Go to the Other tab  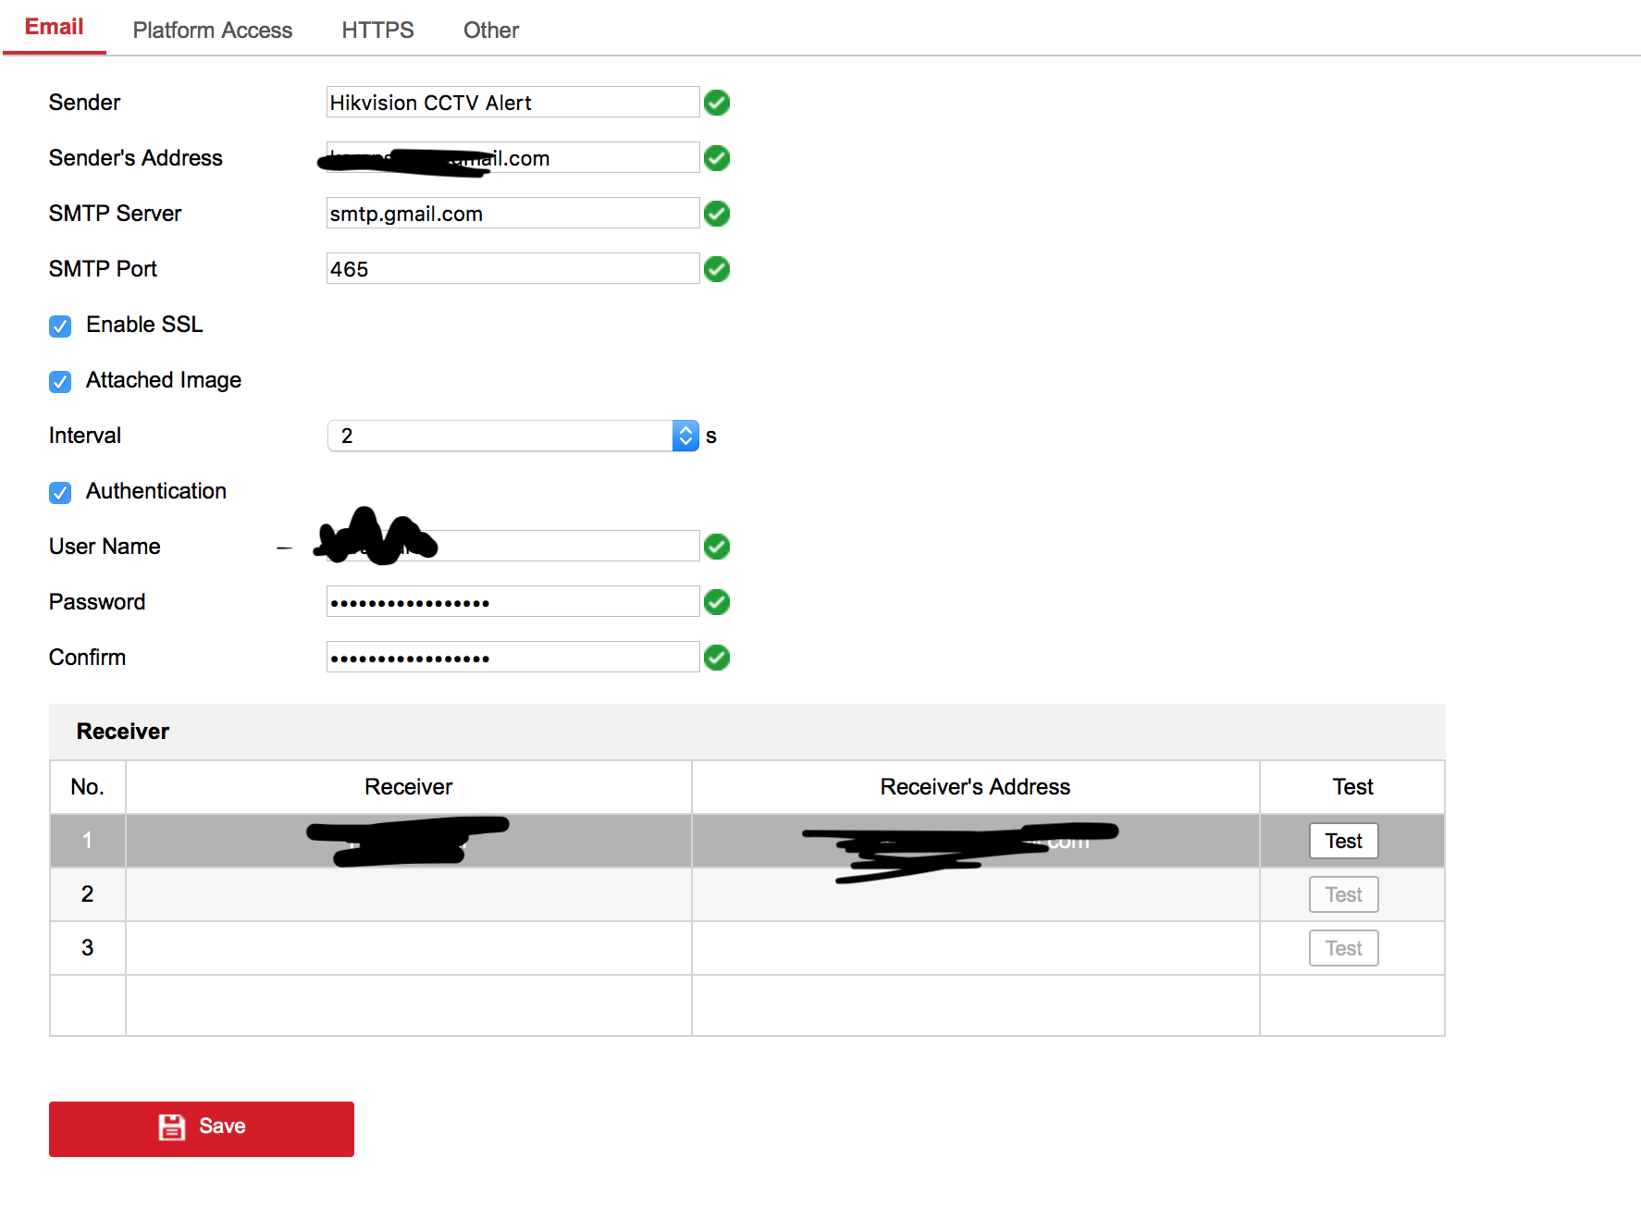coord(490,31)
